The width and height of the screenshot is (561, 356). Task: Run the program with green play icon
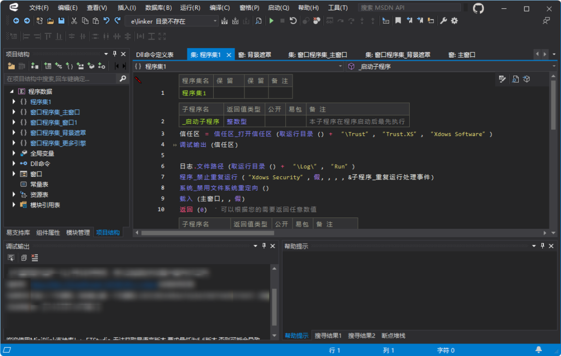coord(272,21)
